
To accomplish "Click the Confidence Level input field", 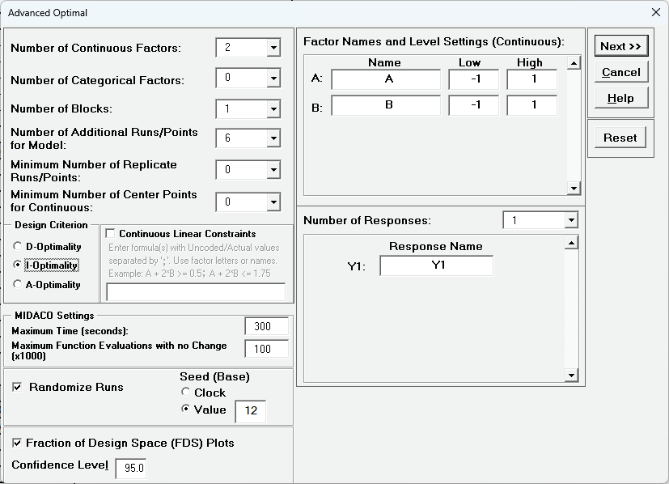I will 130,467.
